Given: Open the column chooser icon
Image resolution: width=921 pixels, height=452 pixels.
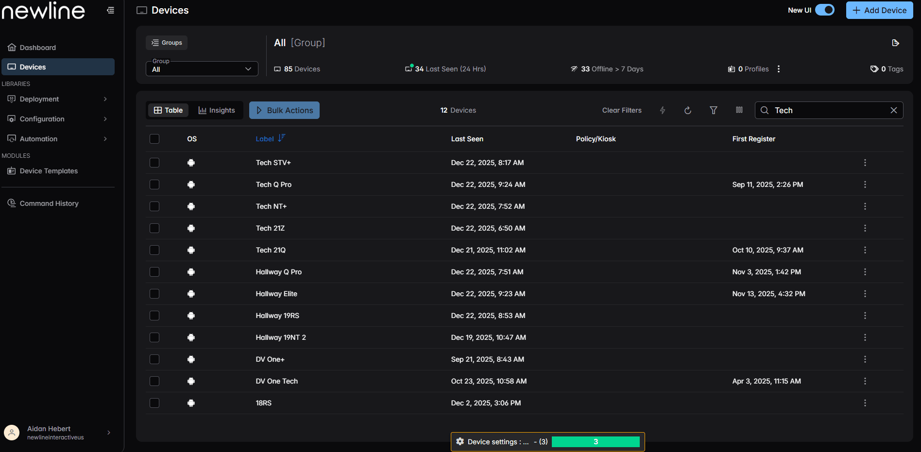Looking at the screenshot, I should tap(739, 110).
